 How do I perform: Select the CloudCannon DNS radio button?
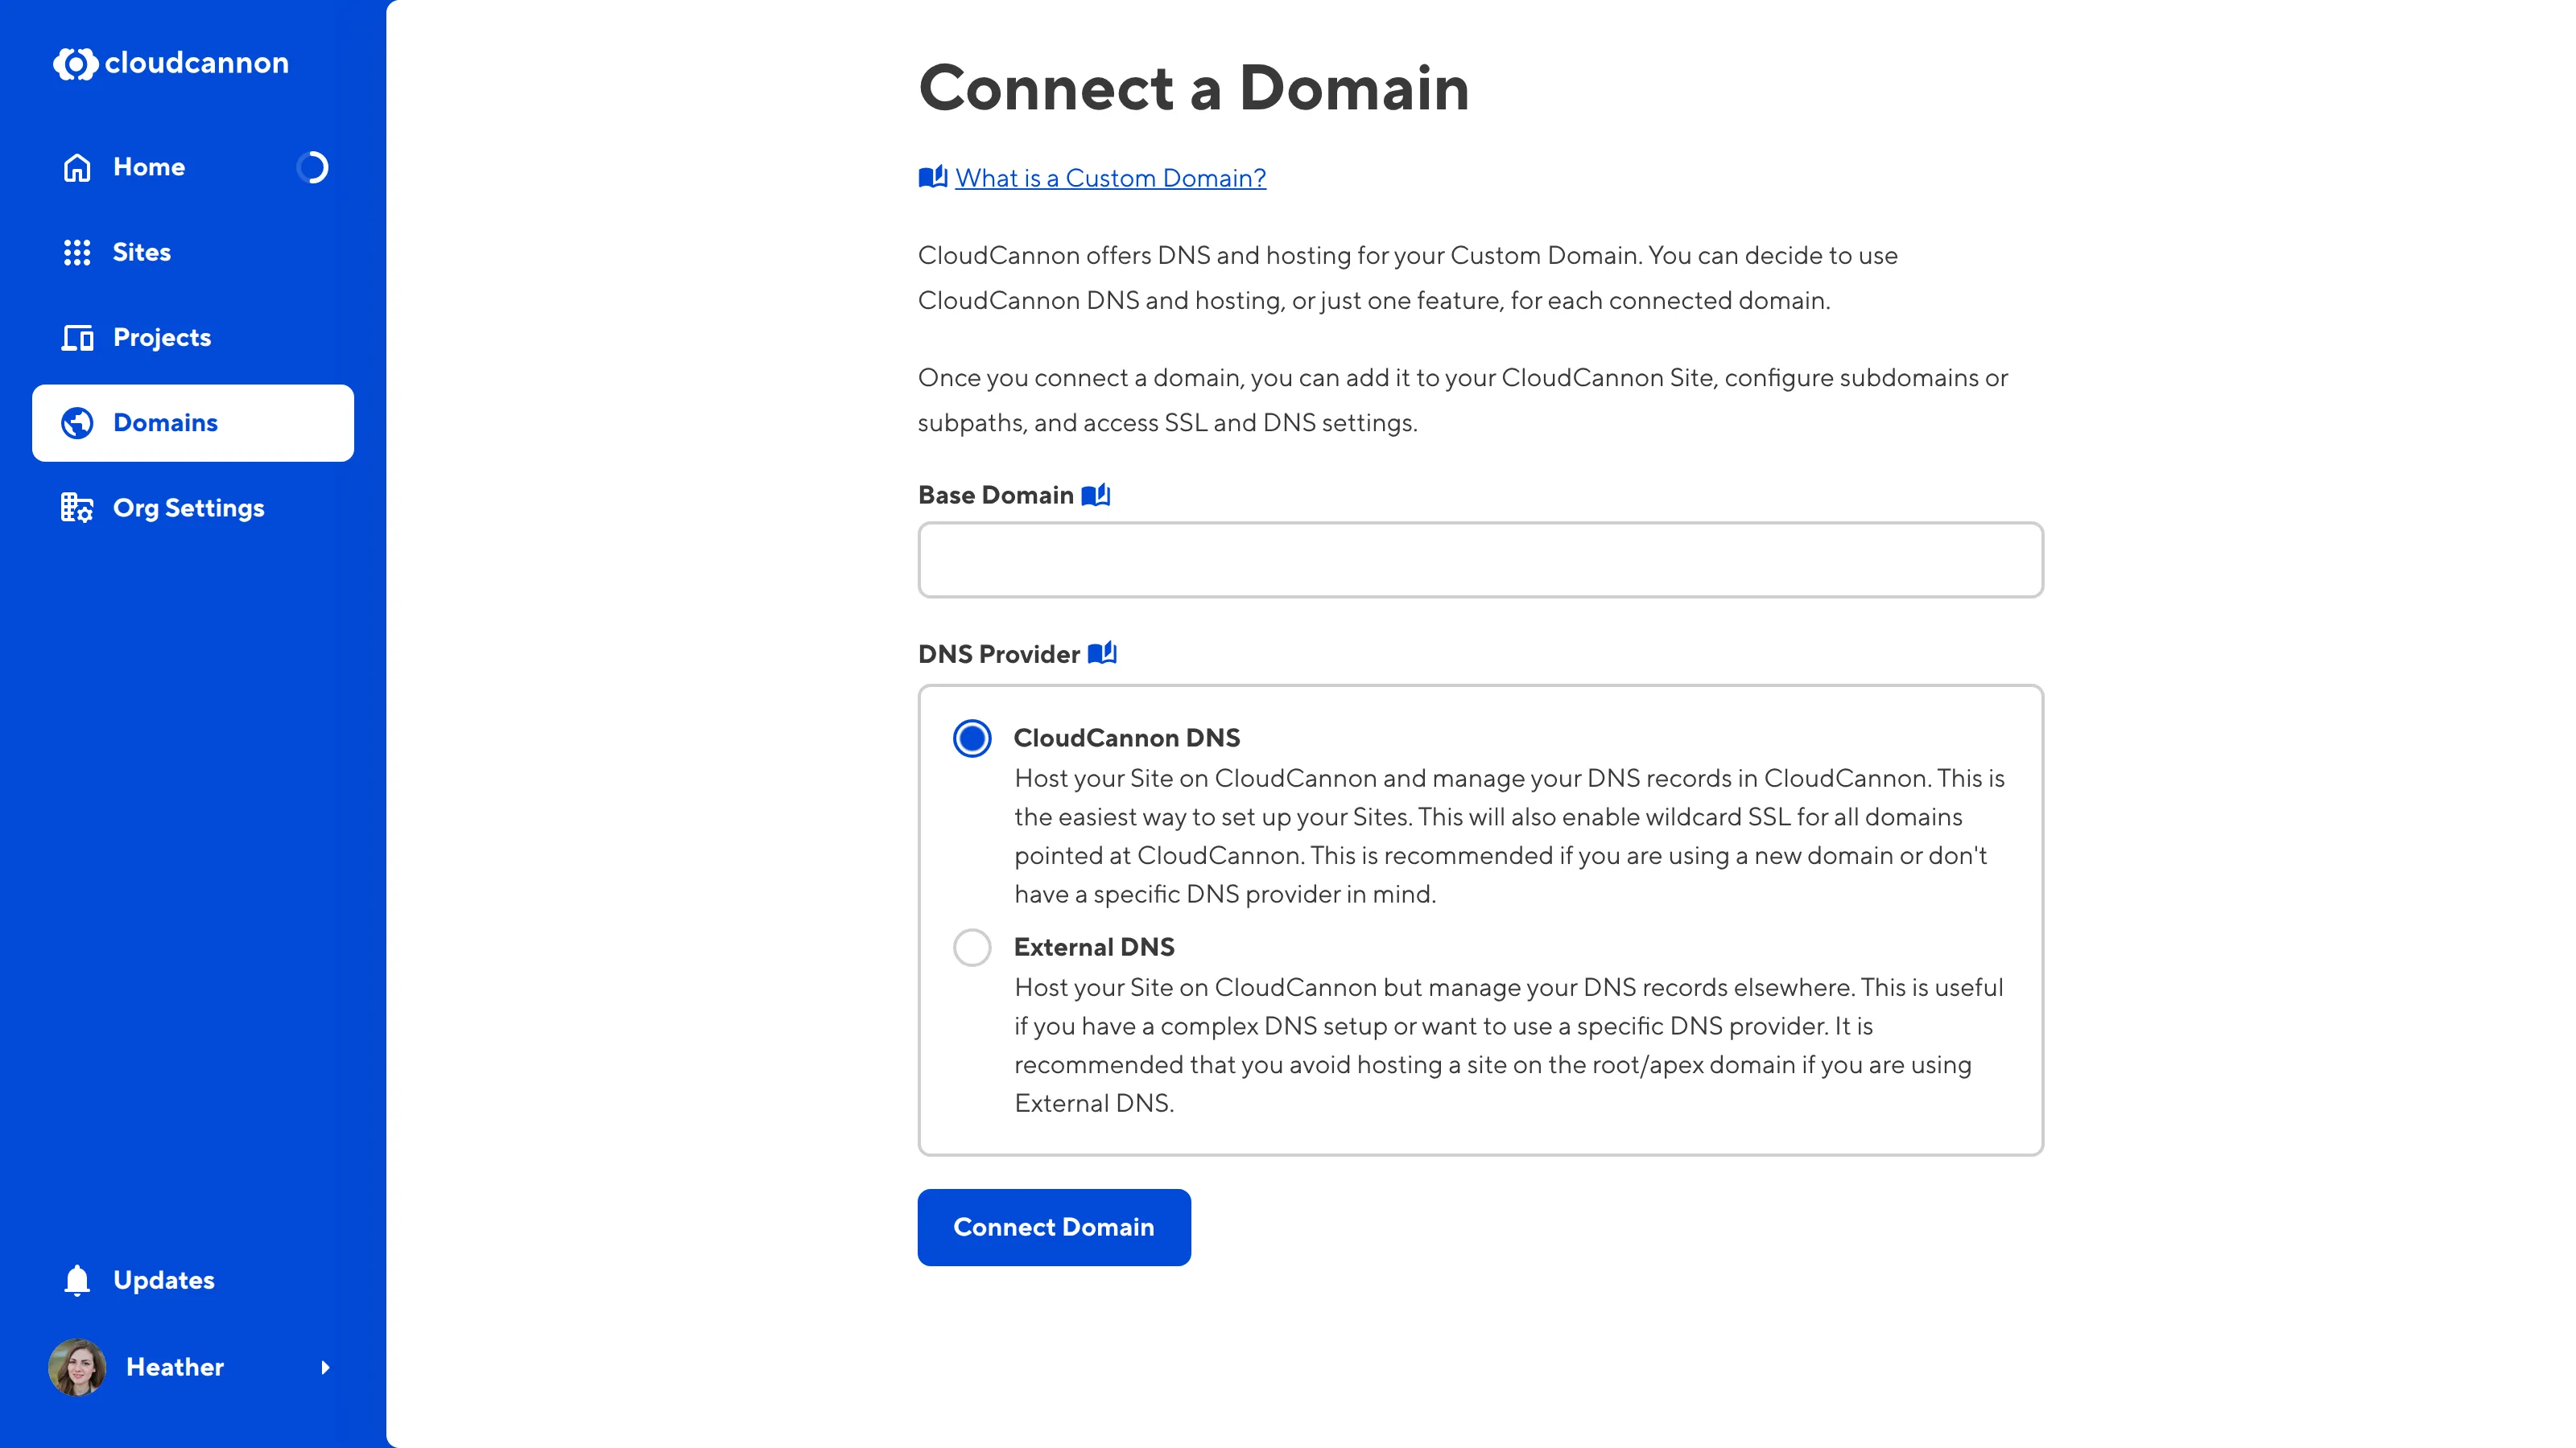click(x=971, y=738)
